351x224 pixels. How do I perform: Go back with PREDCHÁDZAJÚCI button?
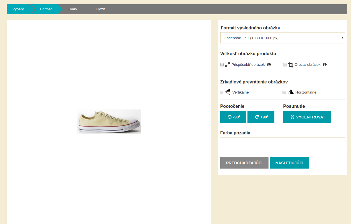[x=244, y=163]
